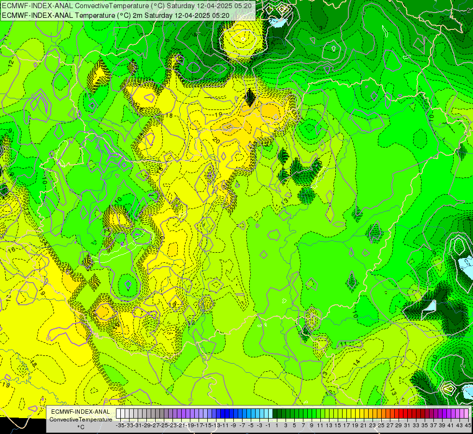Click the legend heading 'ECMWF-INDEX-ANAL'
The height and width of the screenshot is (434, 473).
(x=81, y=412)
